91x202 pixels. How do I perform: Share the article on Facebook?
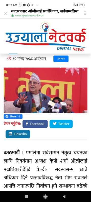pyautogui.click(x=35, y=124)
